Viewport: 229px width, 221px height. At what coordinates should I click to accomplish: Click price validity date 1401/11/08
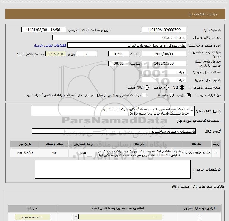pos(164,63)
